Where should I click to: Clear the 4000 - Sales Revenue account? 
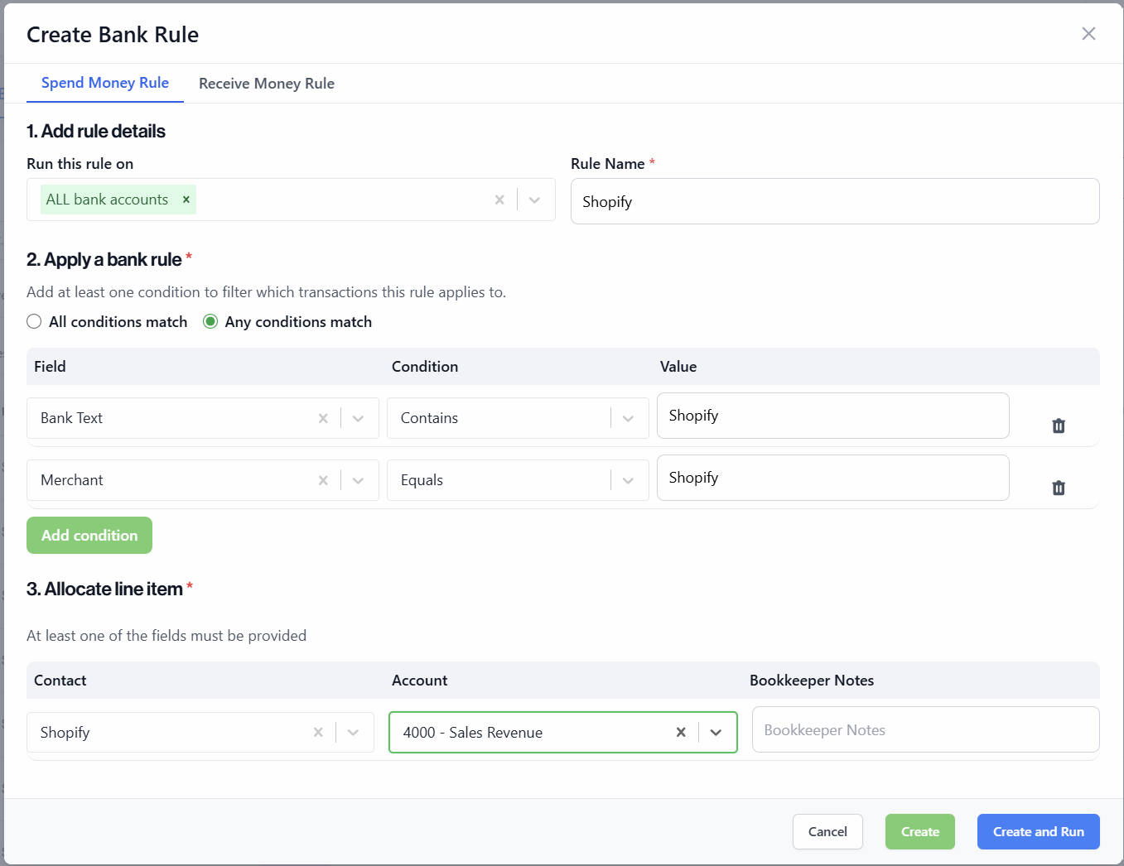click(681, 732)
